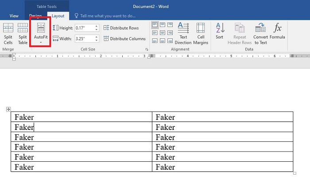Image resolution: width=310 pixels, height=194 pixels.
Task: Select the Align Top Left option
Action: [x=155, y=25]
